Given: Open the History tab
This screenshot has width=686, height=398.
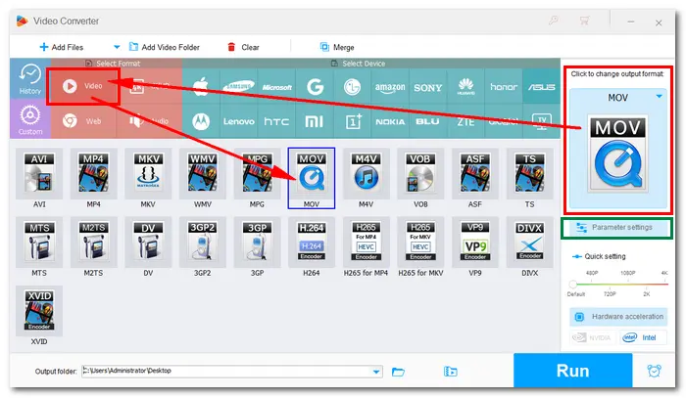Looking at the screenshot, I should pos(29,79).
